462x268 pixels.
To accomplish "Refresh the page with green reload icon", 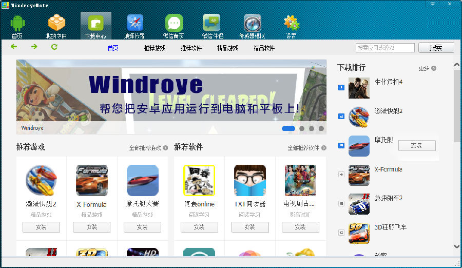I will 54,47.
